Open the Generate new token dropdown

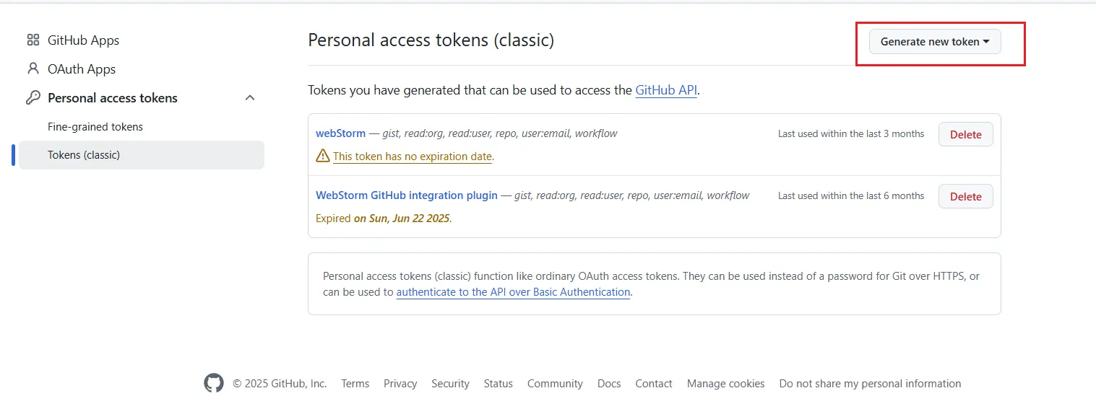pyautogui.click(x=935, y=42)
